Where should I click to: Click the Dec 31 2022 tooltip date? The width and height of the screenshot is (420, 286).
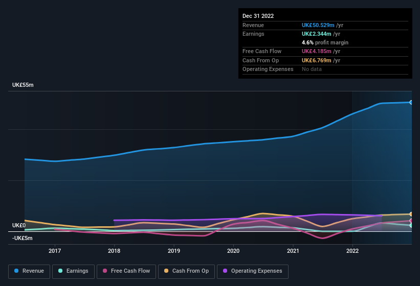(x=258, y=16)
